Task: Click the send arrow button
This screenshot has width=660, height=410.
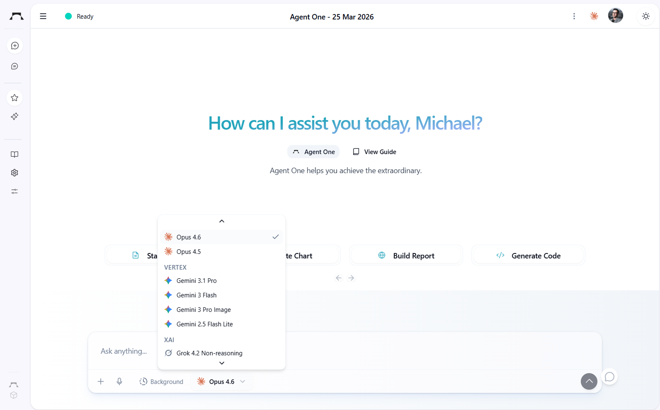Action: pyautogui.click(x=589, y=381)
